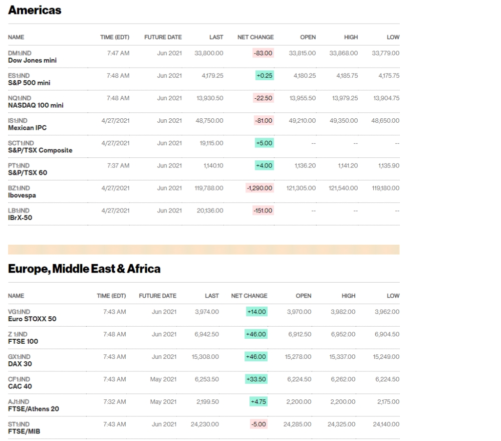501x441 pixels.
Task: Click Ibovespa's -1,290.00 net change badge
Action: tap(260, 188)
